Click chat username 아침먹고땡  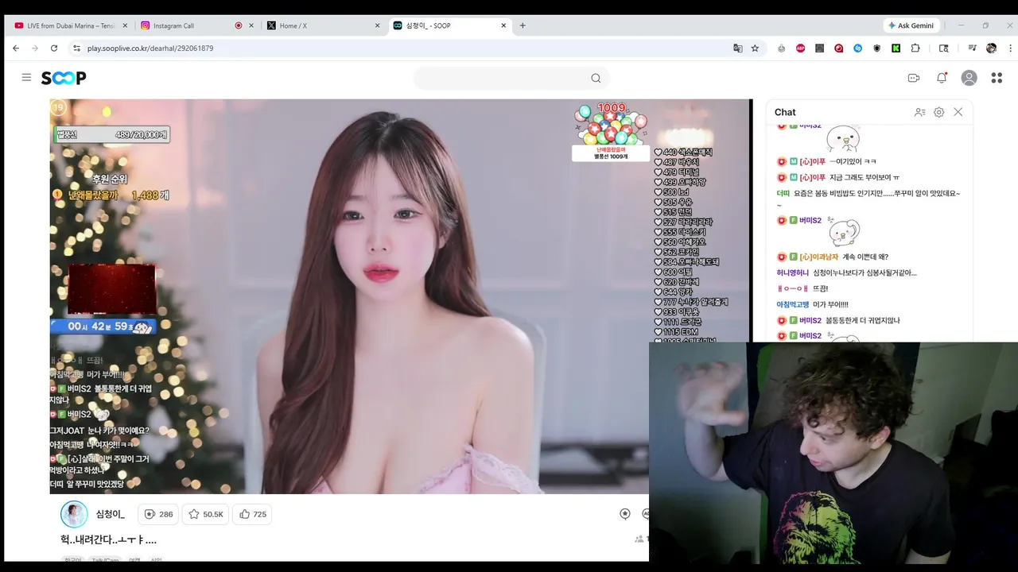click(792, 304)
